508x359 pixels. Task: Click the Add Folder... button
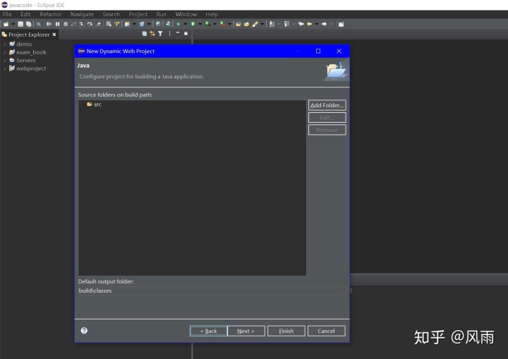327,105
